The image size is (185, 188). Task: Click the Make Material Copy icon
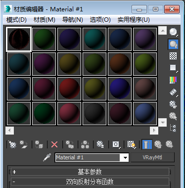tap(70, 144)
